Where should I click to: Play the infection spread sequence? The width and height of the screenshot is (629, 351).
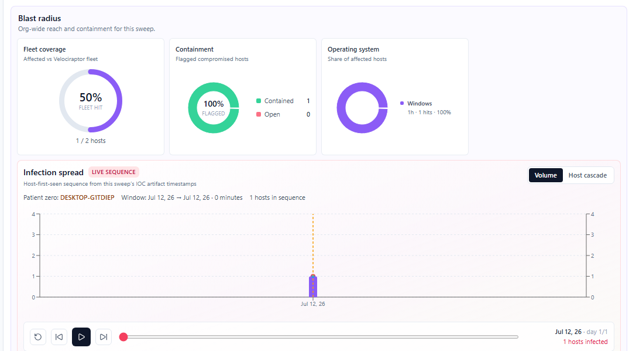point(81,337)
